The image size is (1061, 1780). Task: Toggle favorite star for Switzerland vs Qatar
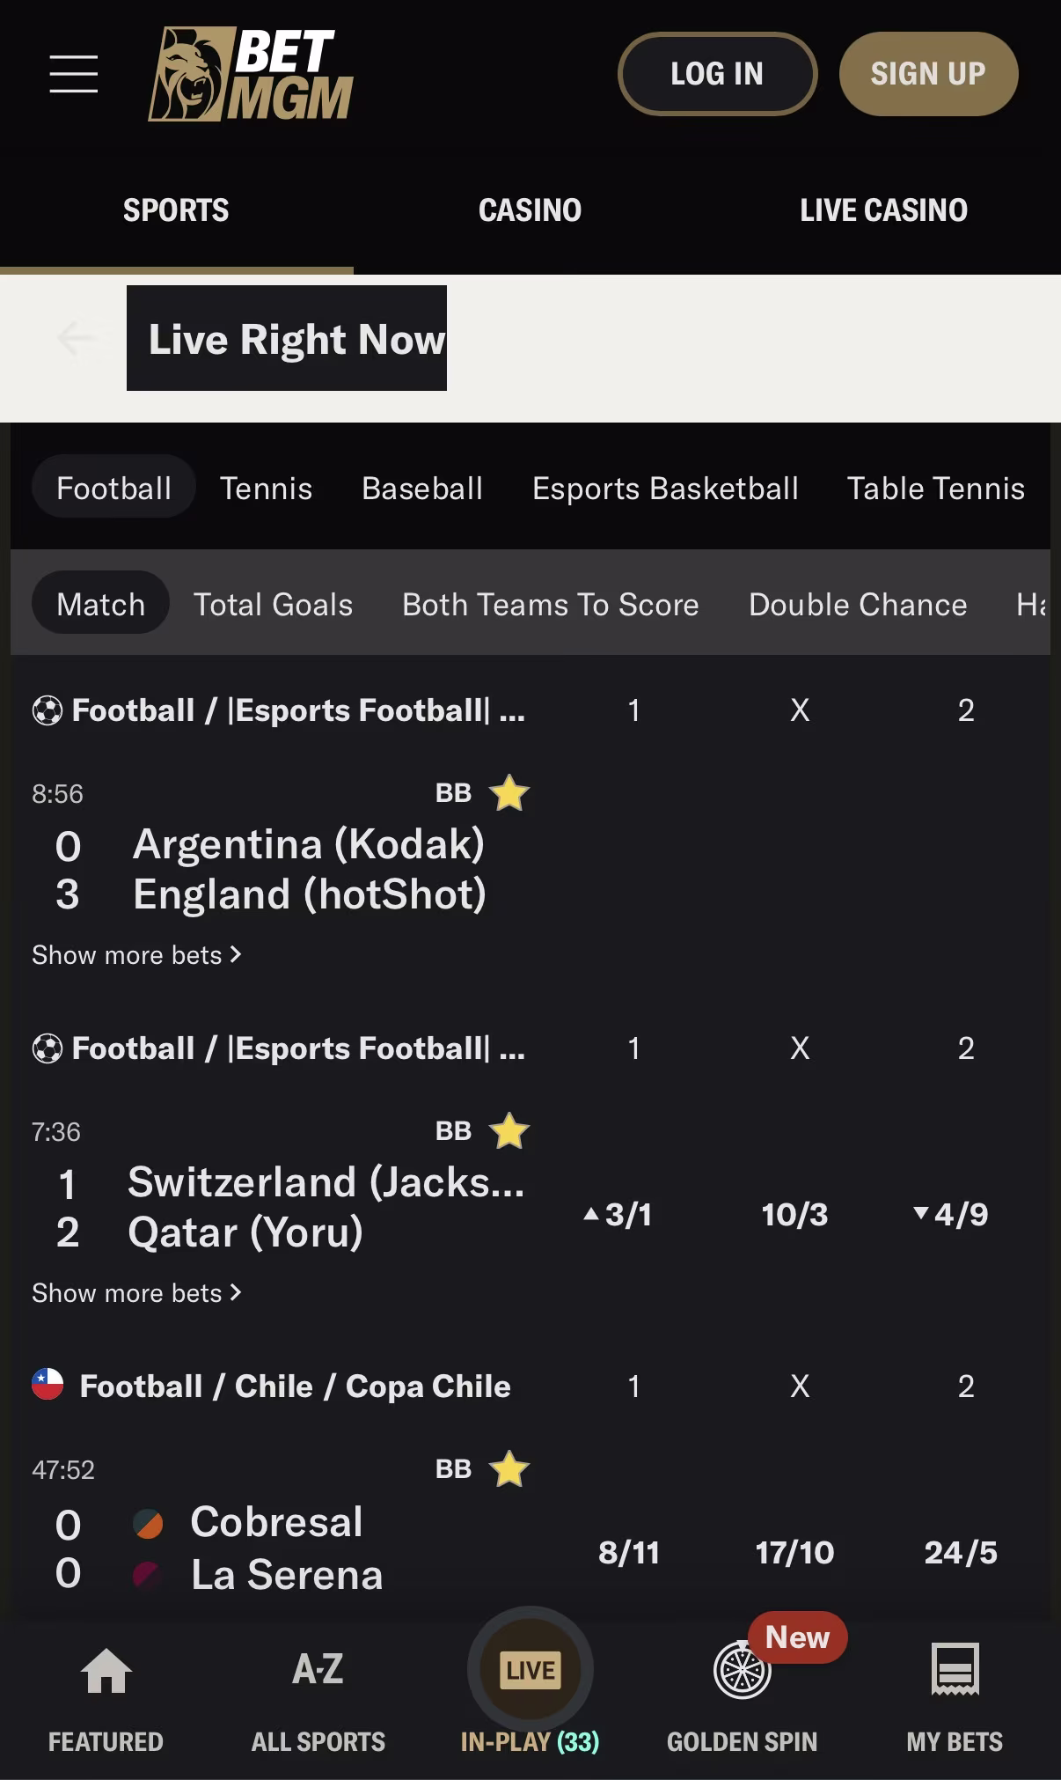[509, 1130]
